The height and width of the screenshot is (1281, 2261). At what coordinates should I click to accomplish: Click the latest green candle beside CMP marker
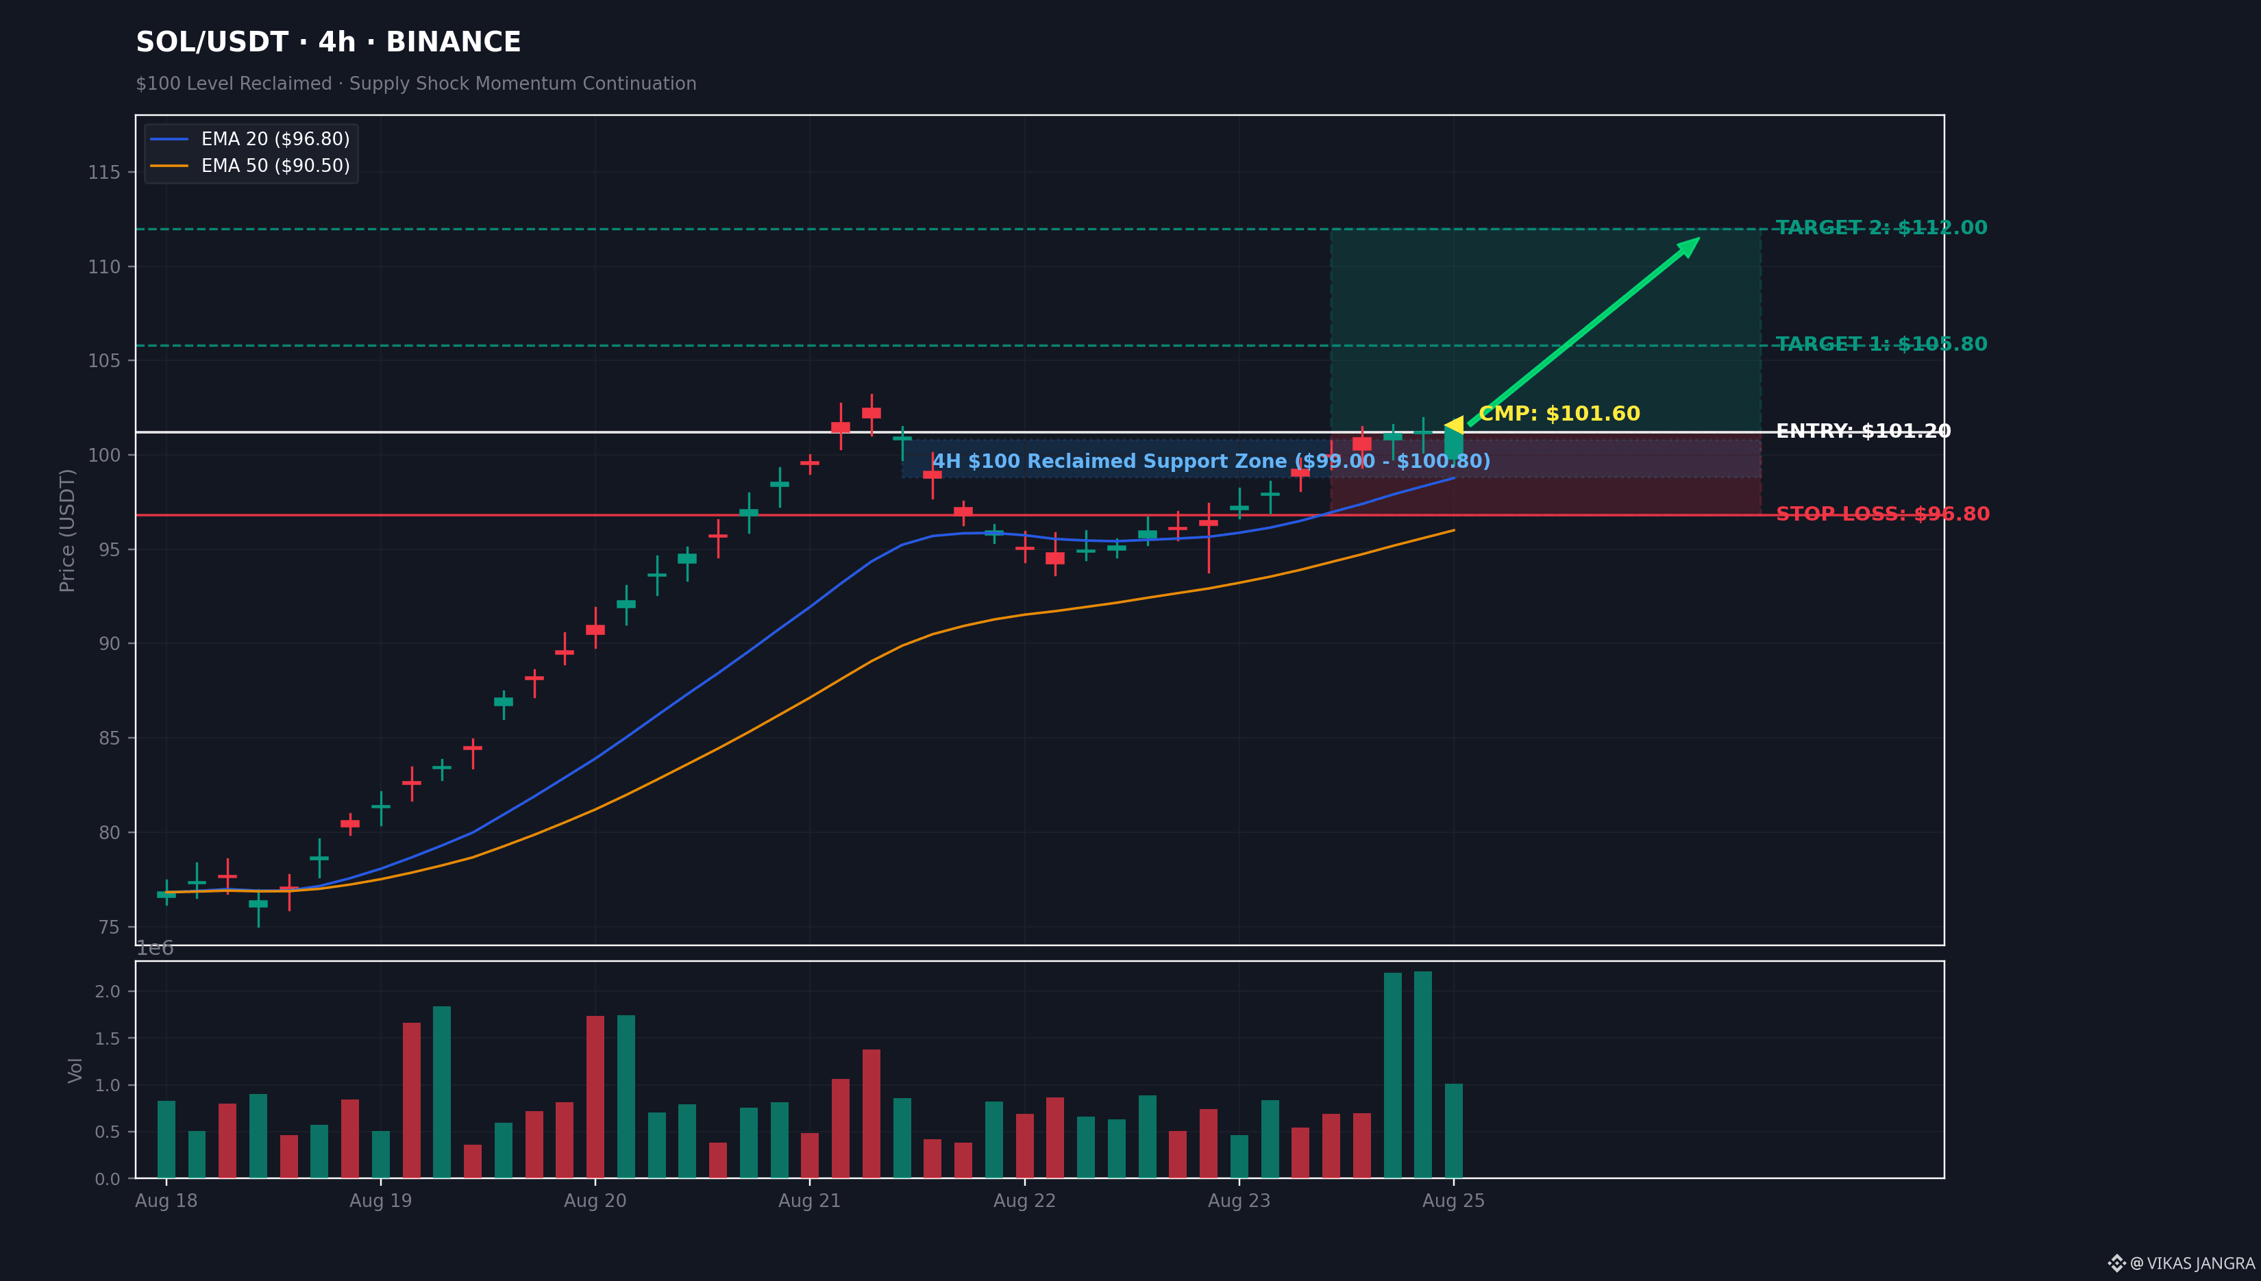(1453, 443)
